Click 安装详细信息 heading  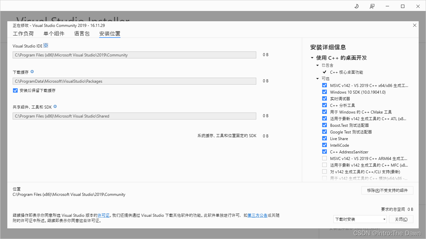pyautogui.click(x=328, y=47)
